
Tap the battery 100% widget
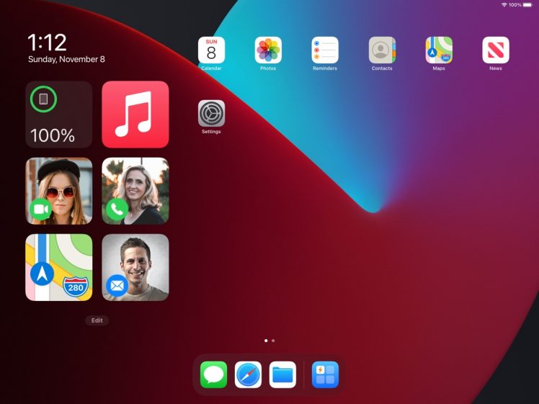click(x=59, y=115)
